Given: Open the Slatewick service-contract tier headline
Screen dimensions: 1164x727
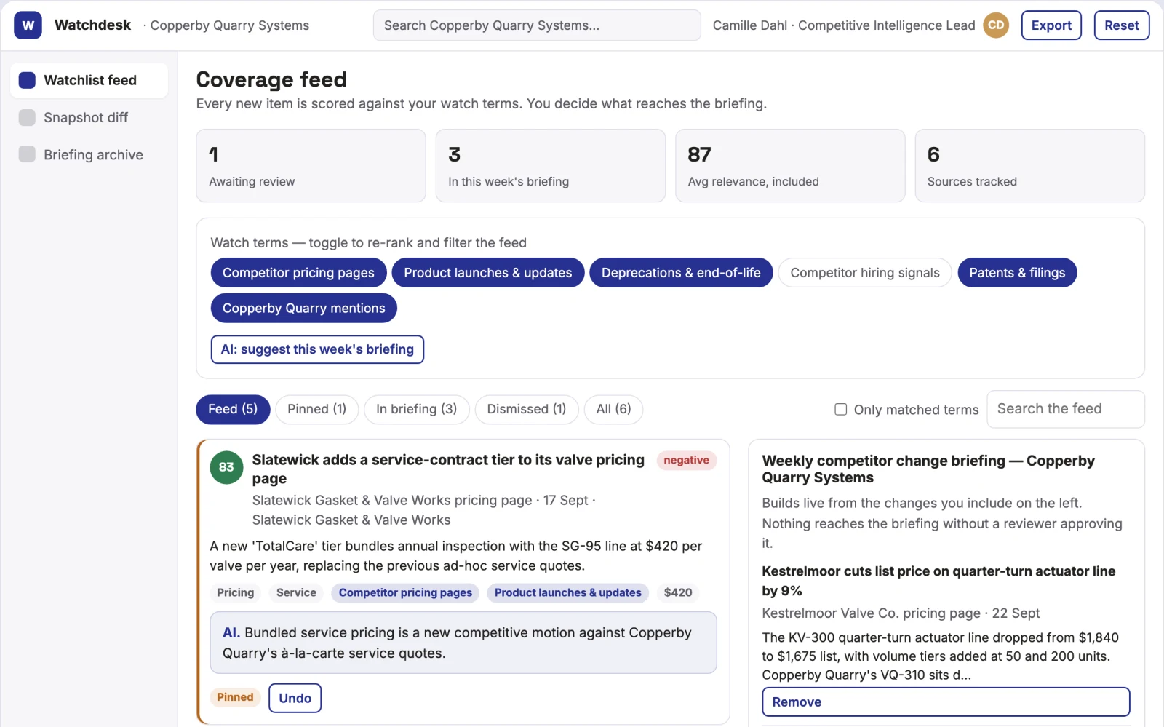Looking at the screenshot, I should 448,469.
